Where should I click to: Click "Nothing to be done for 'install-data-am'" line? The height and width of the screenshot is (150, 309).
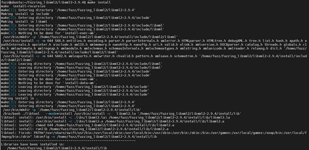pos(49,83)
